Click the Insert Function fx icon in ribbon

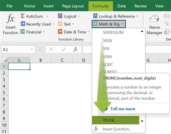[x=10, y=18]
